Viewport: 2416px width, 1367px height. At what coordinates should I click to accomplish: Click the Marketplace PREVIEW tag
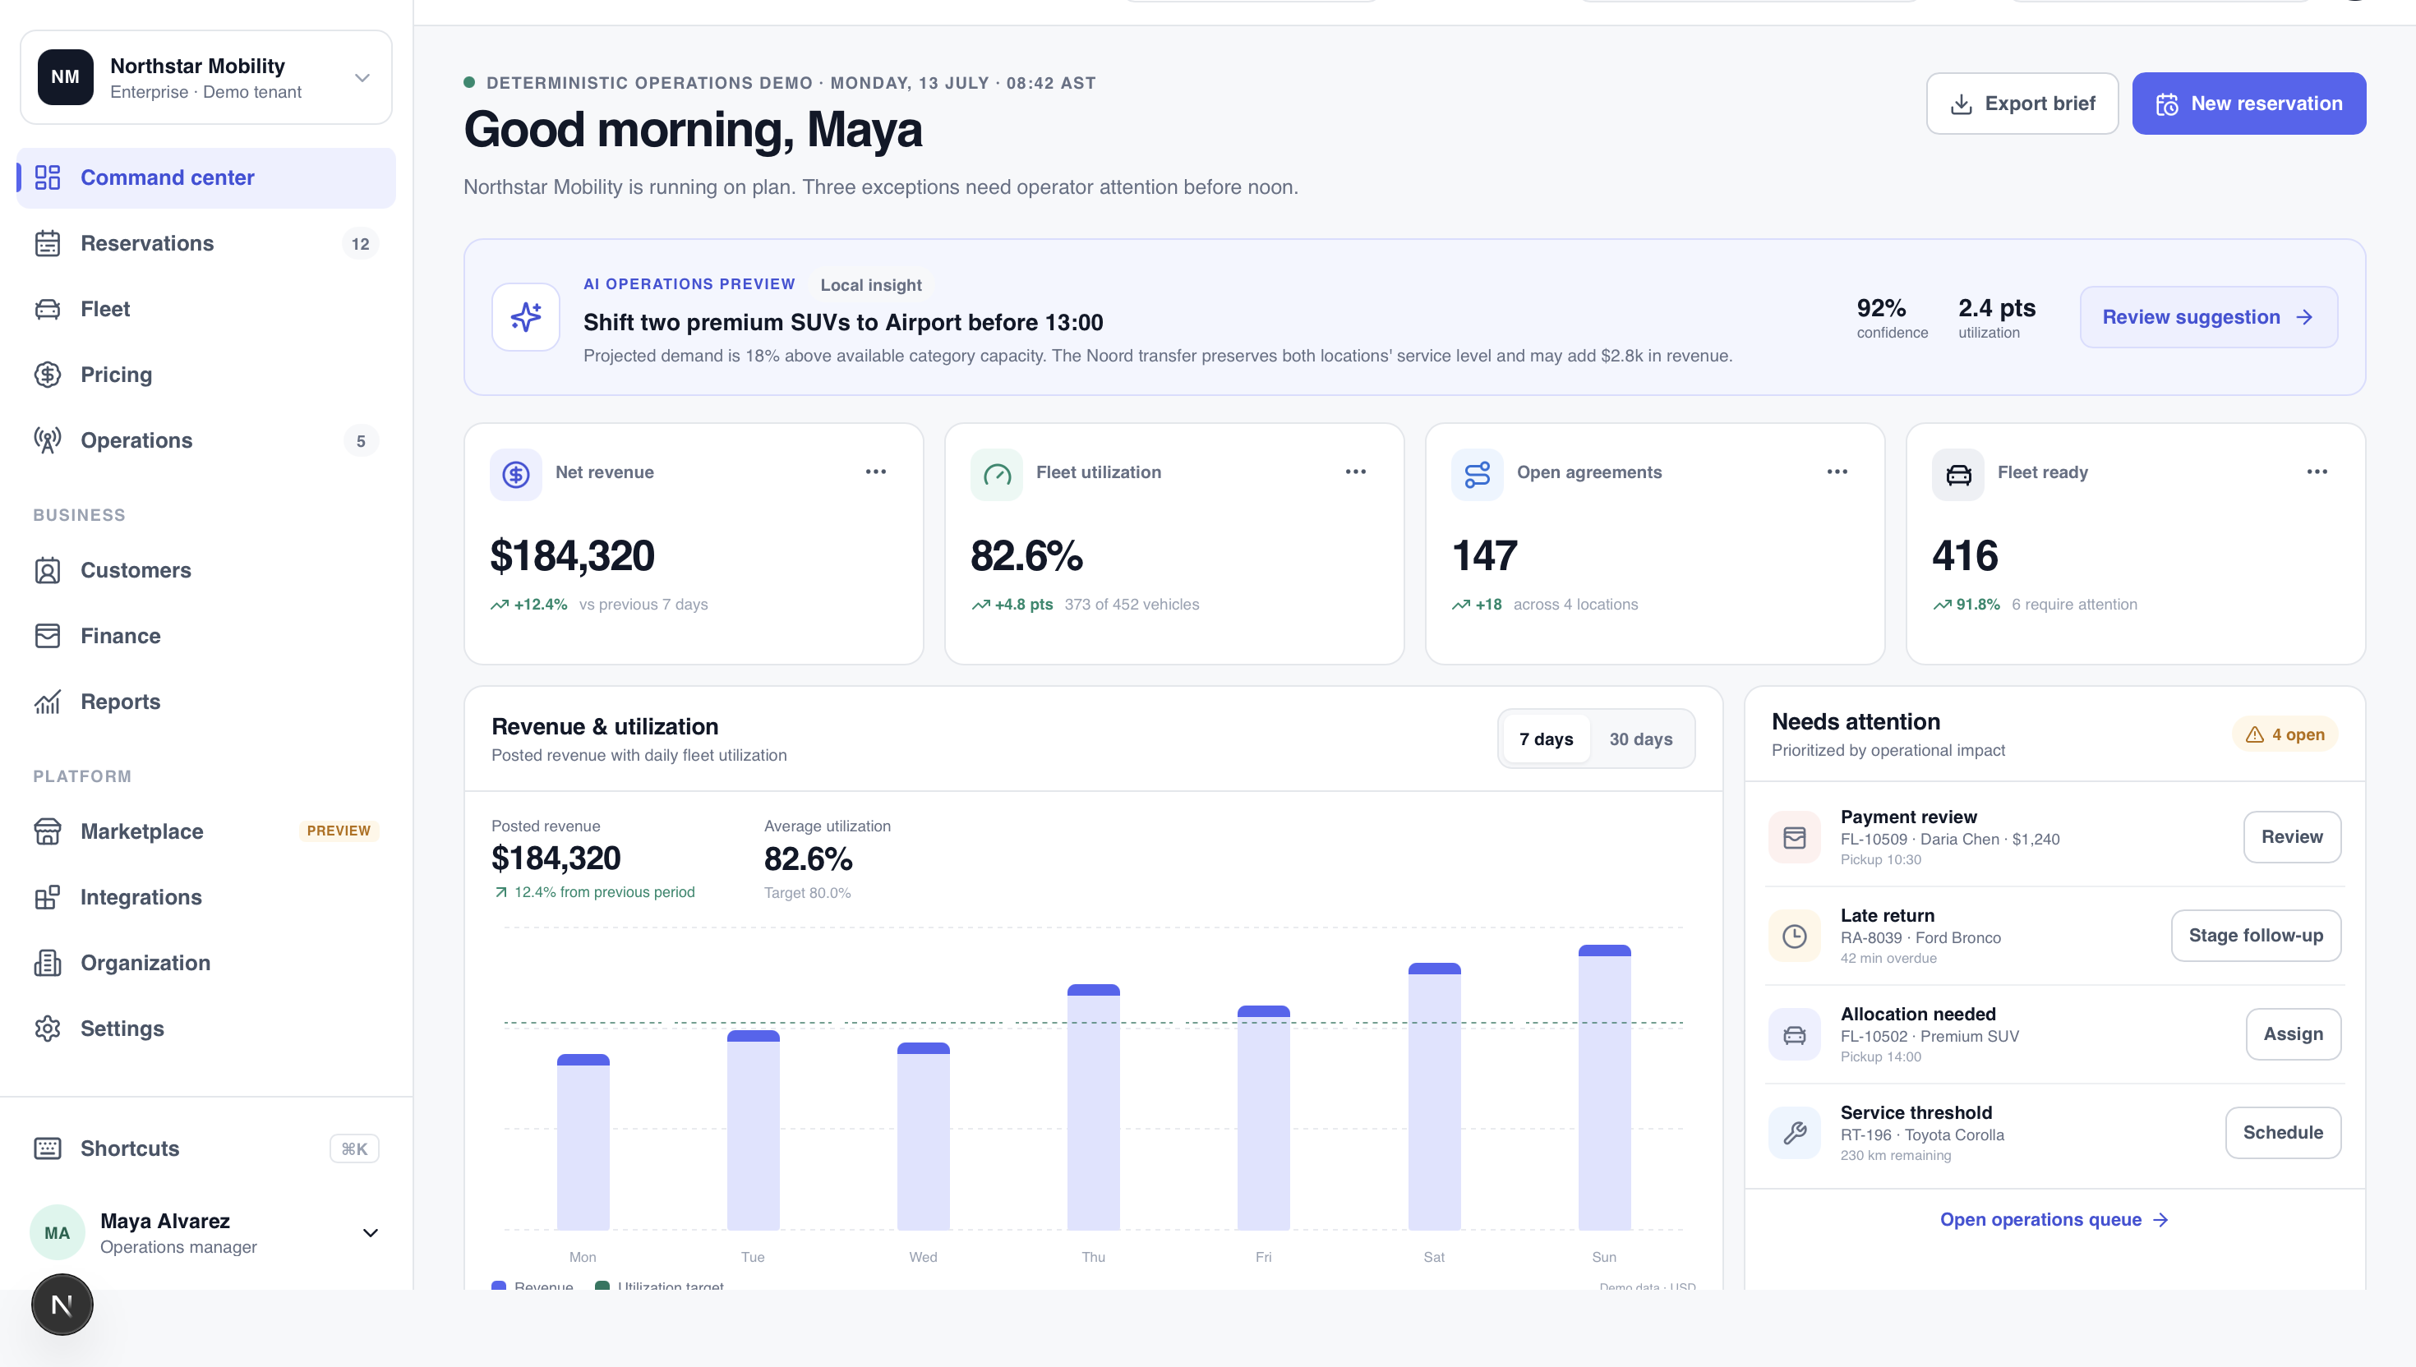click(x=338, y=831)
